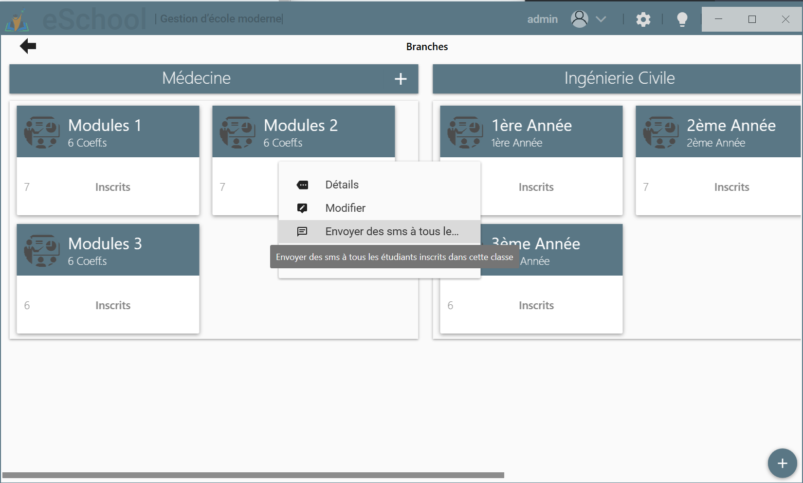Choose Modifier in the context menu
Viewport: 803px width, 483px height.
pyautogui.click(x=345, y=208)
